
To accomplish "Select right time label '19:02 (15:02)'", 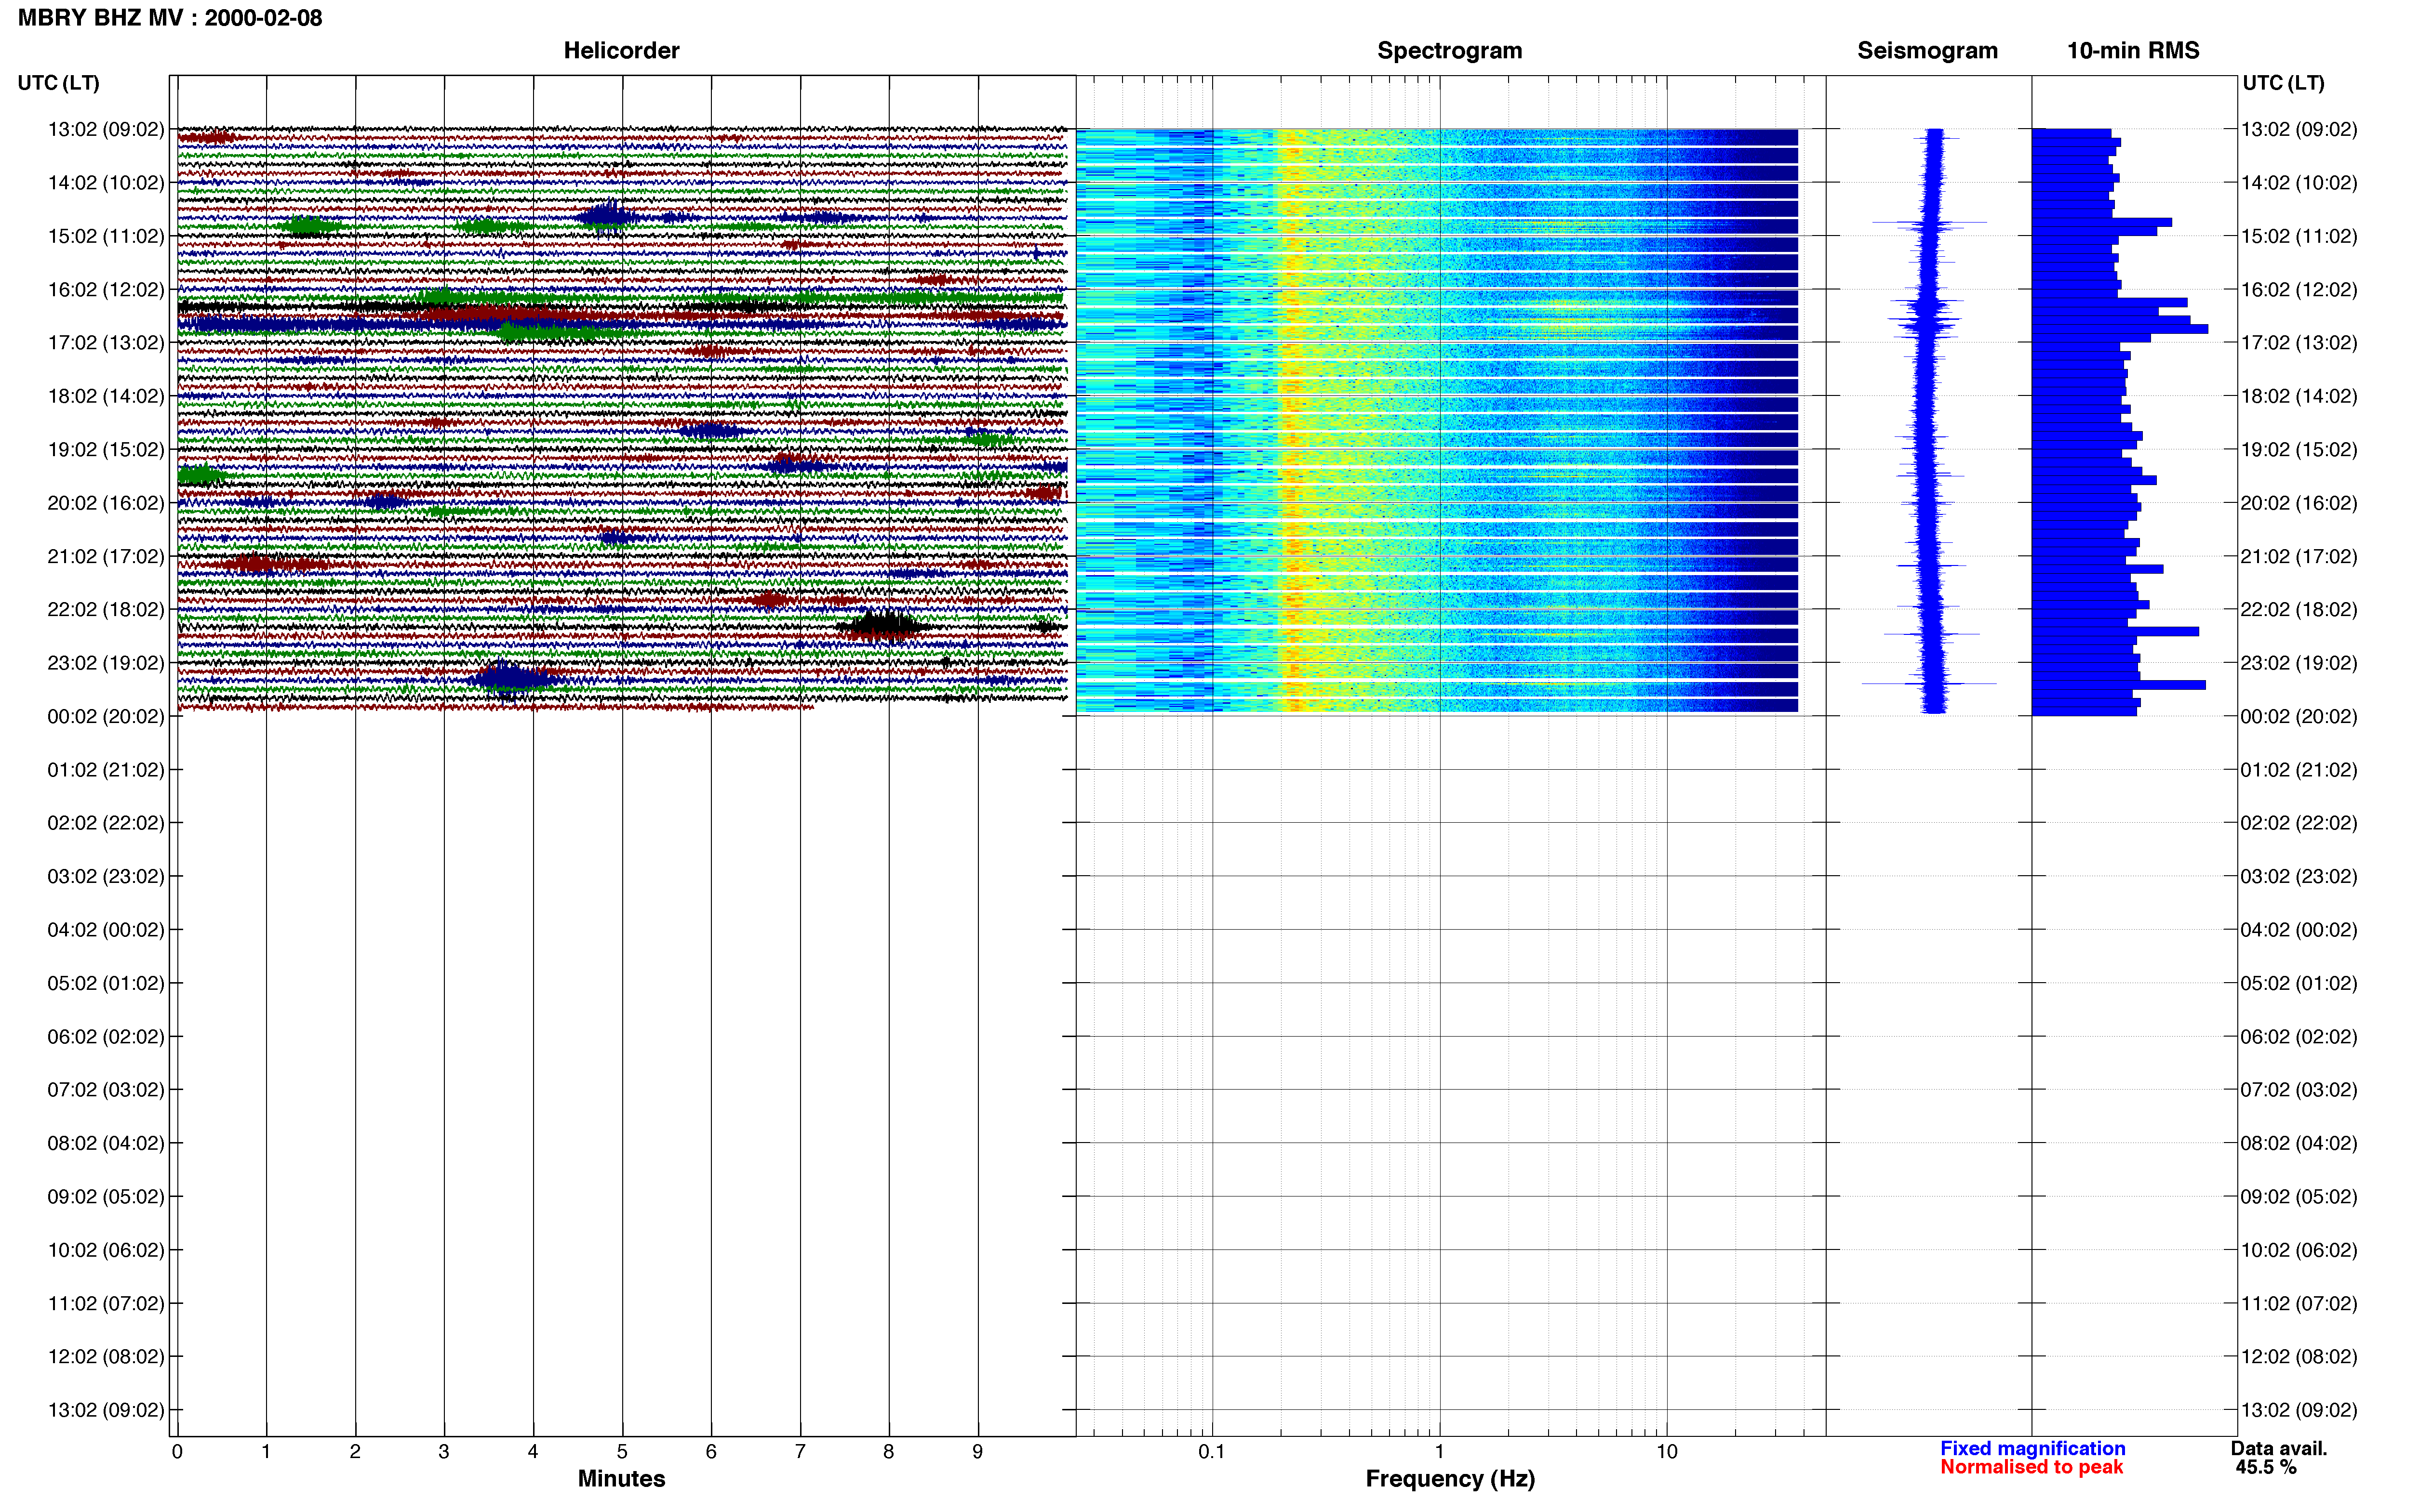I will (2299, 449).
